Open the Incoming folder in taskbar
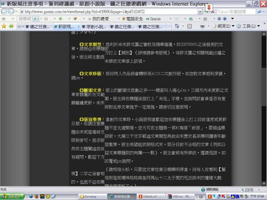The height and width of the screenshot is (200, 267). 92,196
